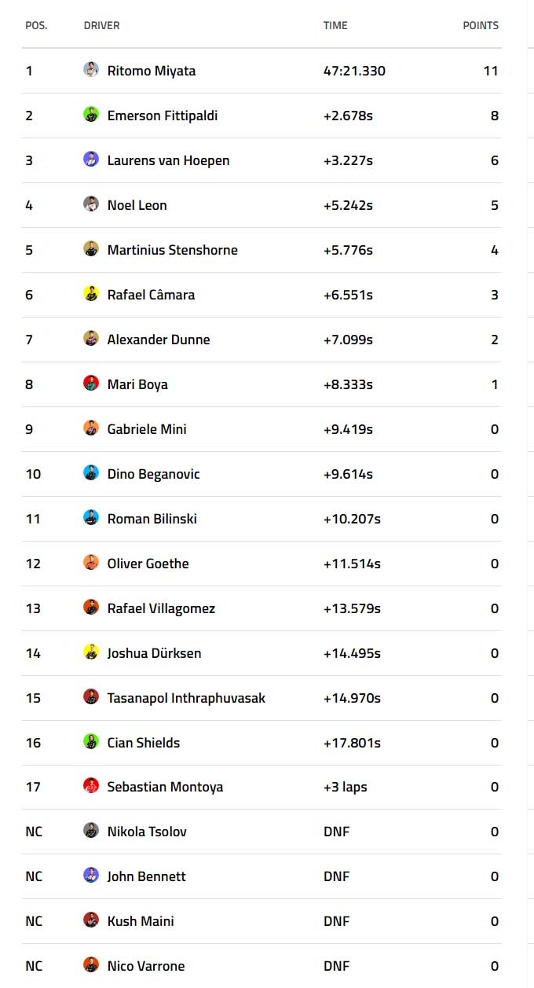Viewport: 534px width, 988px height.
Task: Click Emerson Fittipaldi's green avatar icon
Action: tap(91, 114)
